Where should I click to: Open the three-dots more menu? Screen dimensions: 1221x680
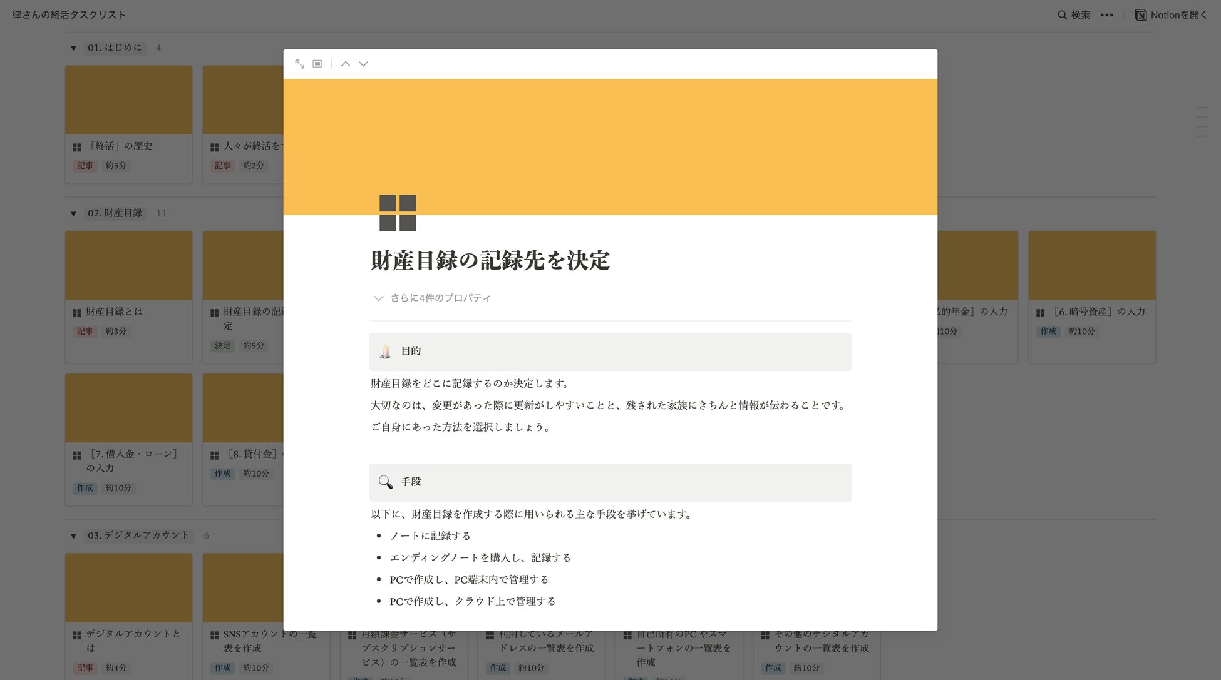pyautogui.click(x=1106, y=15)
